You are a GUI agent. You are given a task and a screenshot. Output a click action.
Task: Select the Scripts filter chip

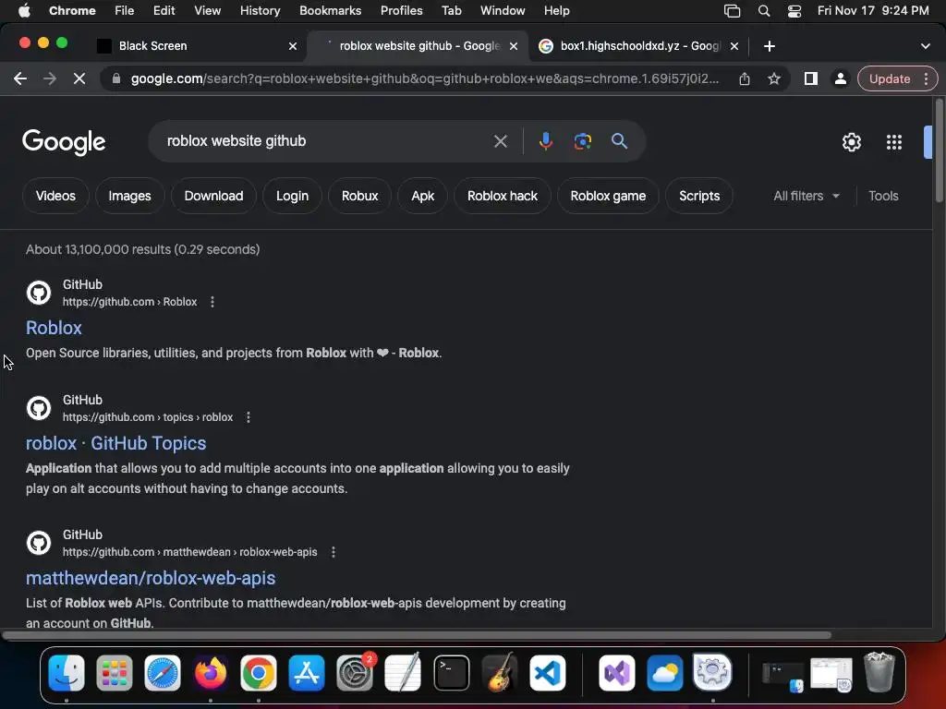coord(699,196)
